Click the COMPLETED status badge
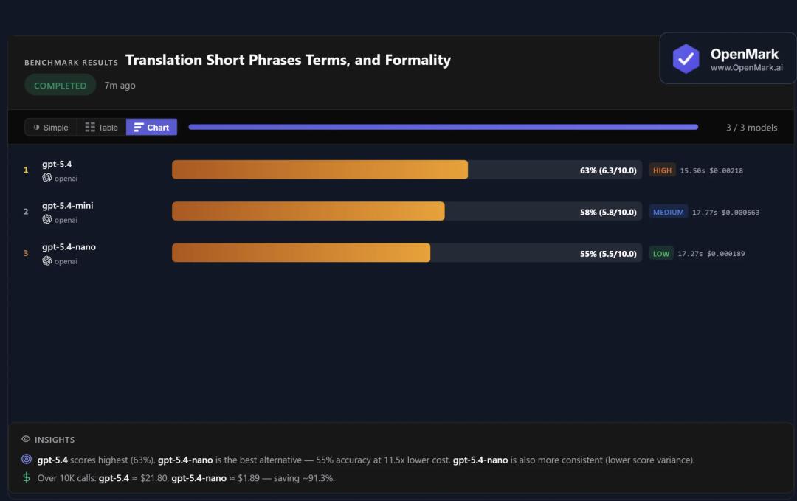Image resolution: width=797 pixels, height=501 pixels. [61, 85]
